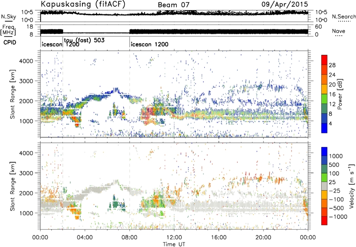This screenshot has width=356, height=247.
Task: Click the 'N.Search' legend label
Action: point(344,16)
